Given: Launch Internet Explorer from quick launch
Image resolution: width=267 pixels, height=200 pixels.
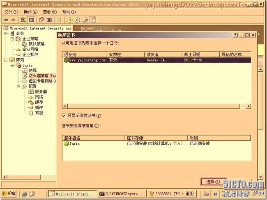Looking at the screenshot, I should pyautogui.click(x=25, y=194).
